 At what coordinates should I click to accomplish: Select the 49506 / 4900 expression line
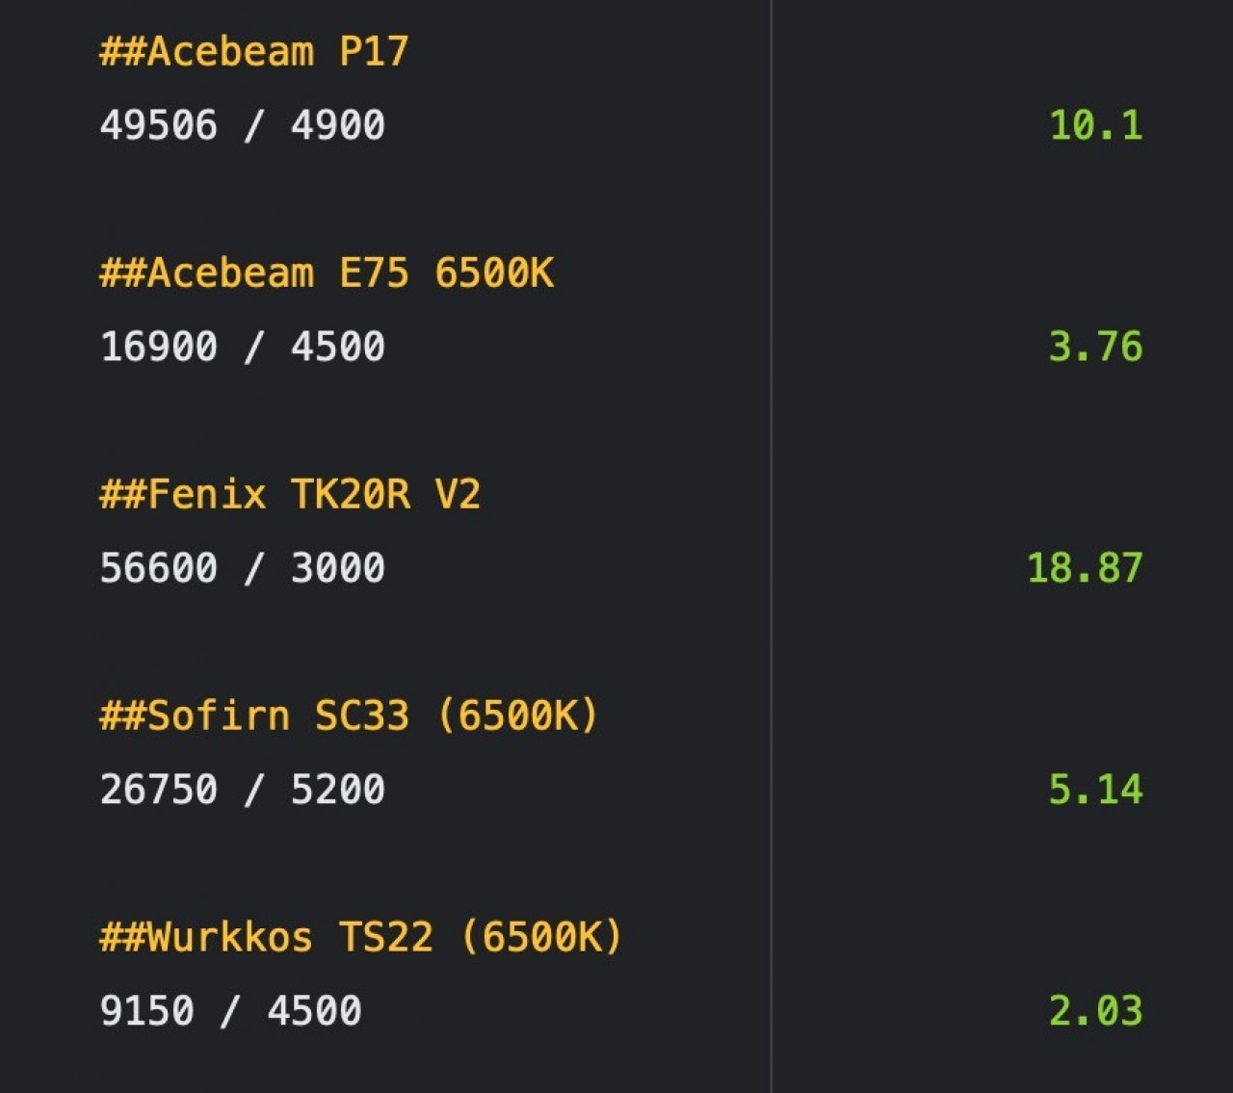243,125
